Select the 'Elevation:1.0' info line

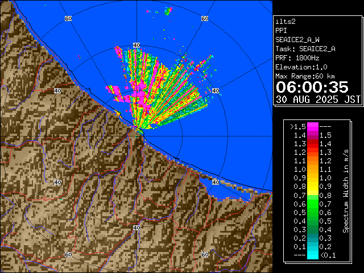click(301, 67)
